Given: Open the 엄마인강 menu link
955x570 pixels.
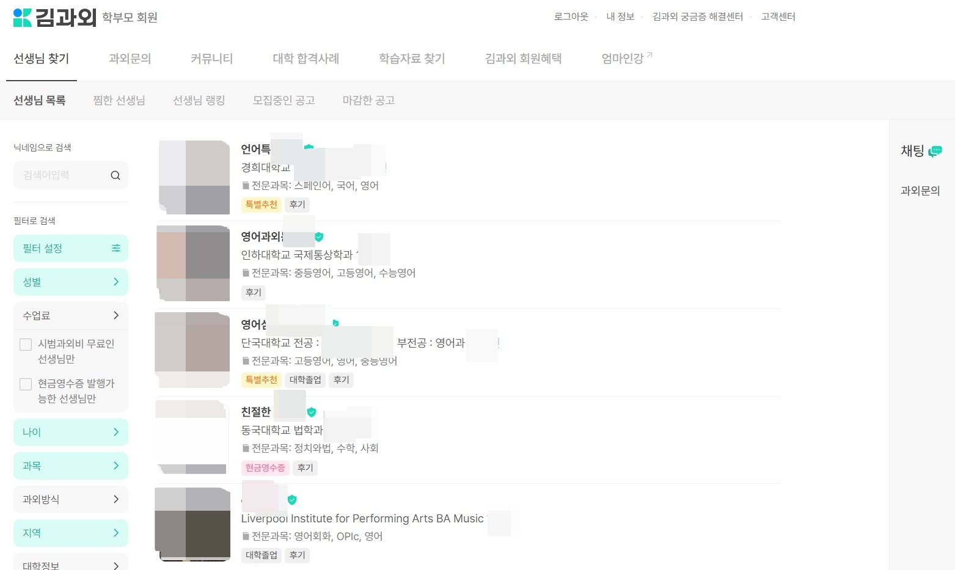Looking at the screenshot, I should click(x=623, y=59).
